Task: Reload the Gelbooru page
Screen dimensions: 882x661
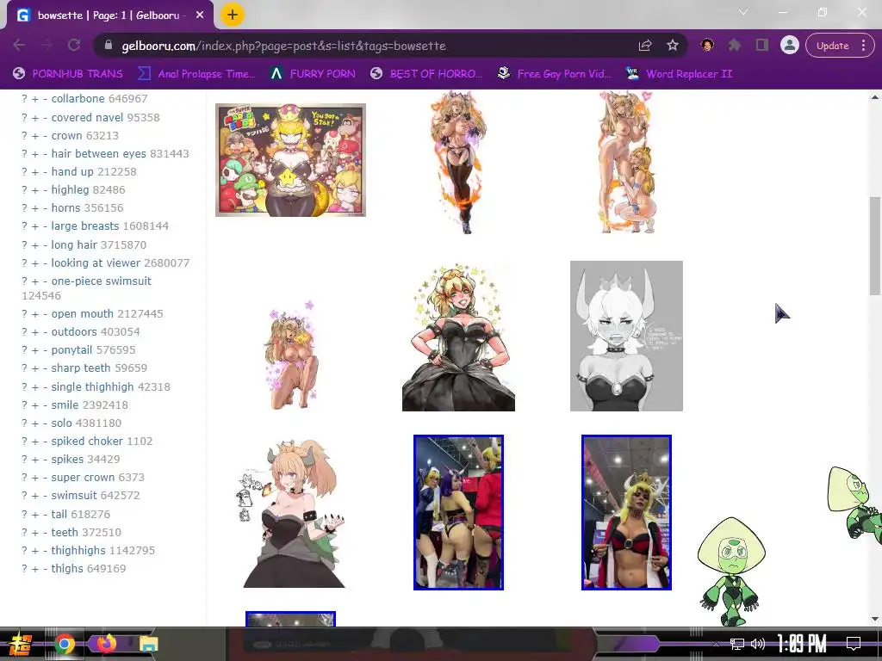Action: 74,45
